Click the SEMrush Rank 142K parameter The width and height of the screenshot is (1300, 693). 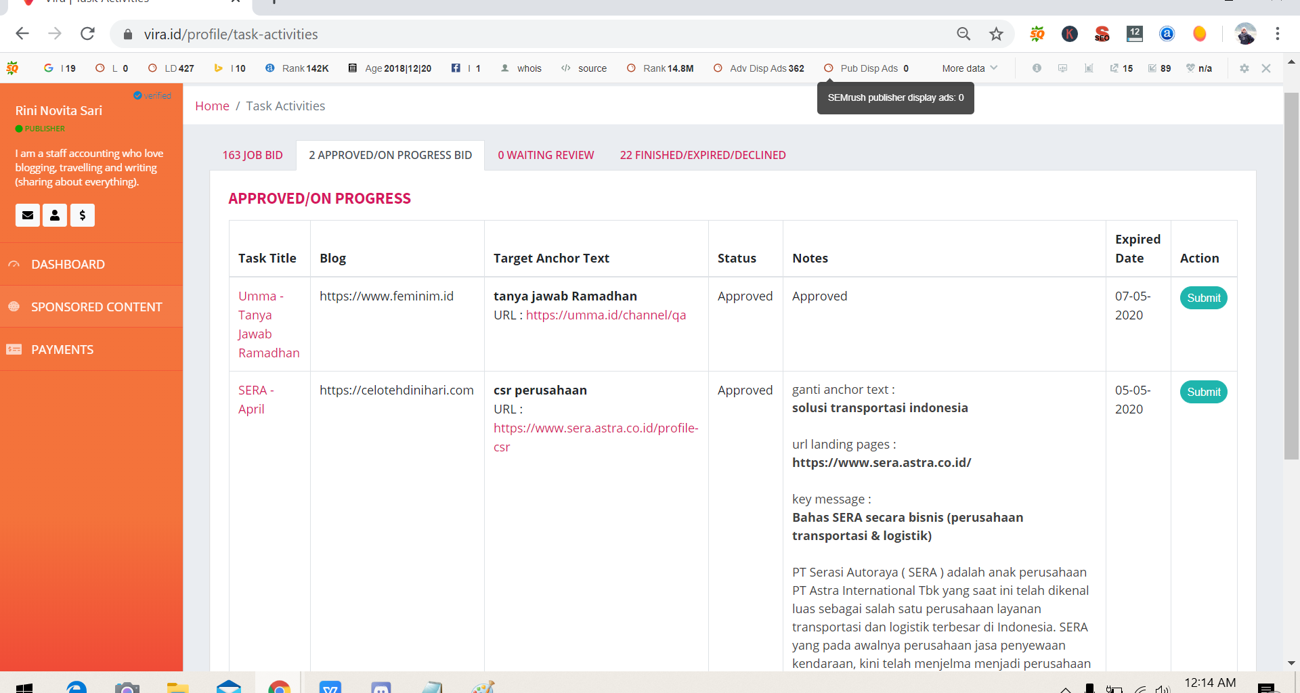coord(297,68)
